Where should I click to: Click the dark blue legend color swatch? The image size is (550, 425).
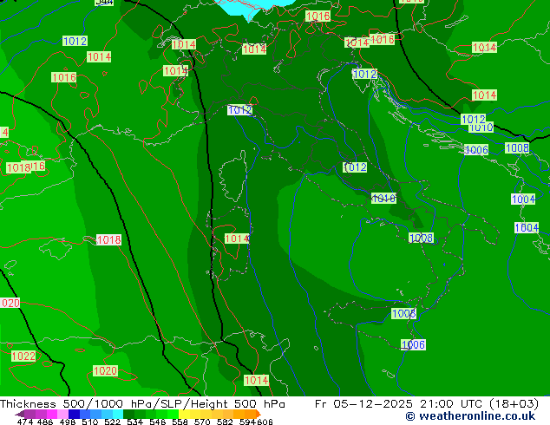coord(74,414)
